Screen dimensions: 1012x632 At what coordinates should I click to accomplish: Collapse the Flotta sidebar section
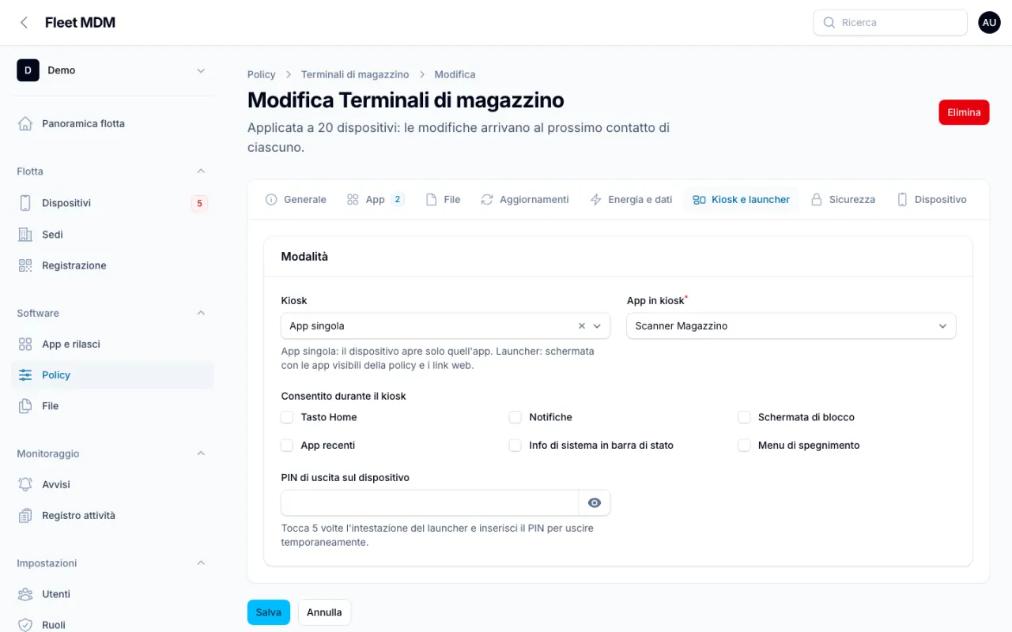pyautogui.click(x=201, y=171)
